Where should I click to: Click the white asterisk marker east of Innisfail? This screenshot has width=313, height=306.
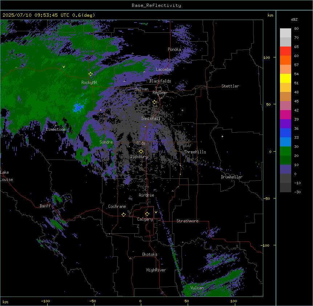(182, 110)
